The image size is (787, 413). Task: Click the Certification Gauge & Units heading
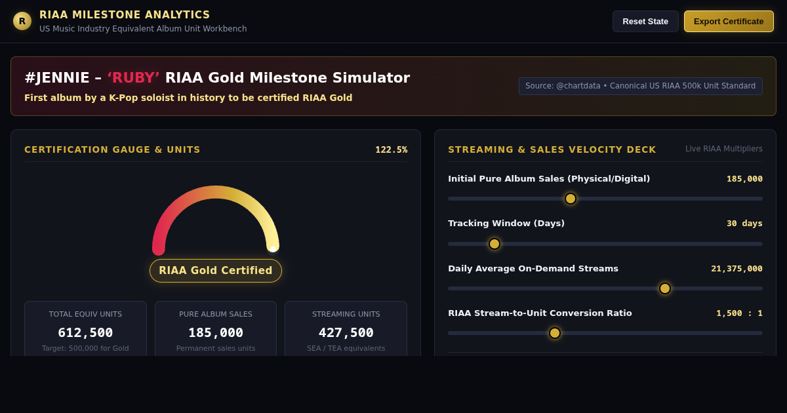(x=112, y=149)
